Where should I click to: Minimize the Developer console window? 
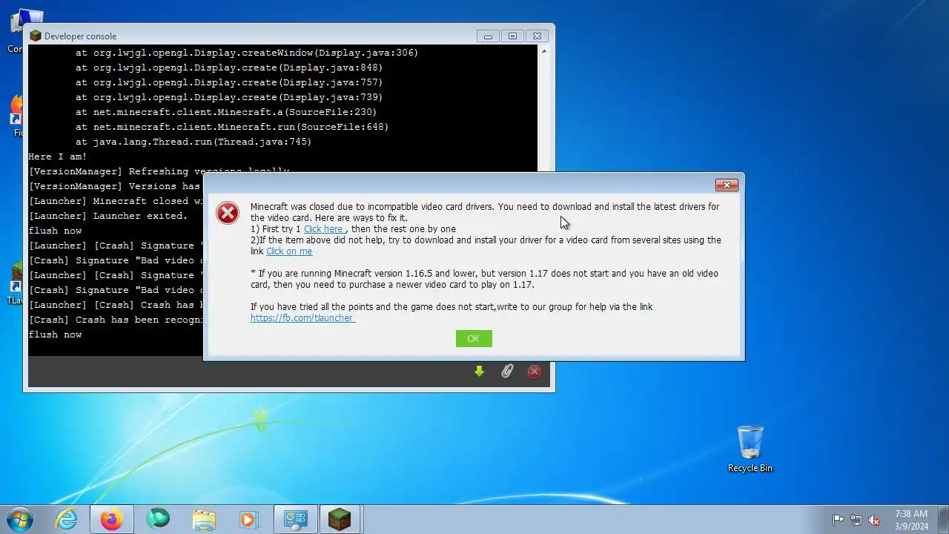click(x=488, y=36)
